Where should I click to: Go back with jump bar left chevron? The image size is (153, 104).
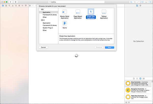pyautogui.click(x=33, y=6)
